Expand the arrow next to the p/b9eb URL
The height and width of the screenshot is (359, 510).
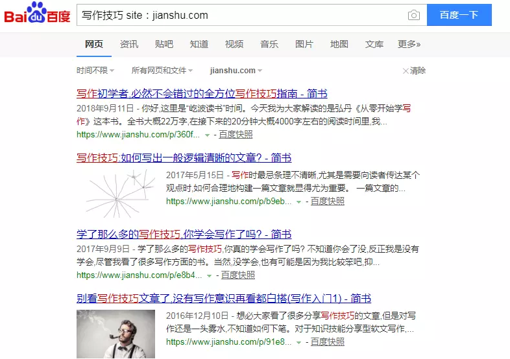tap(298, 202)
